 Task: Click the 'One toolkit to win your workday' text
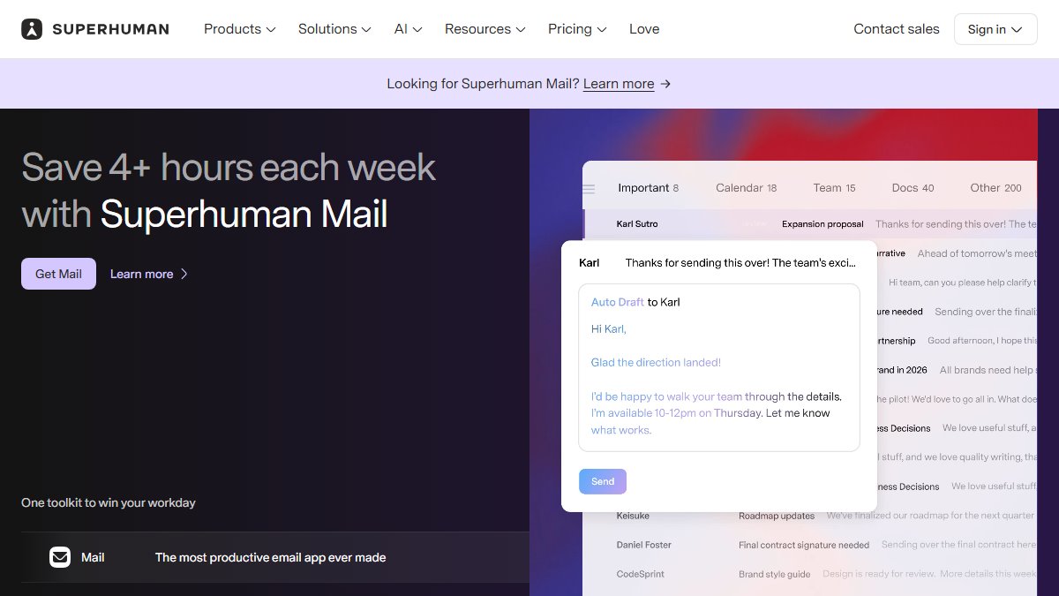109,502
